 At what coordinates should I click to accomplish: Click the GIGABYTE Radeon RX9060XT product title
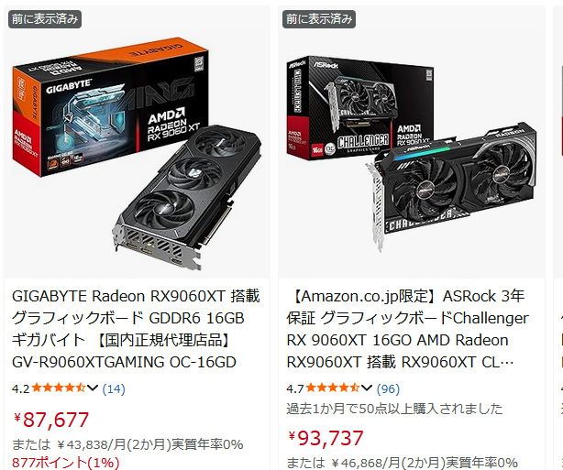136,329
